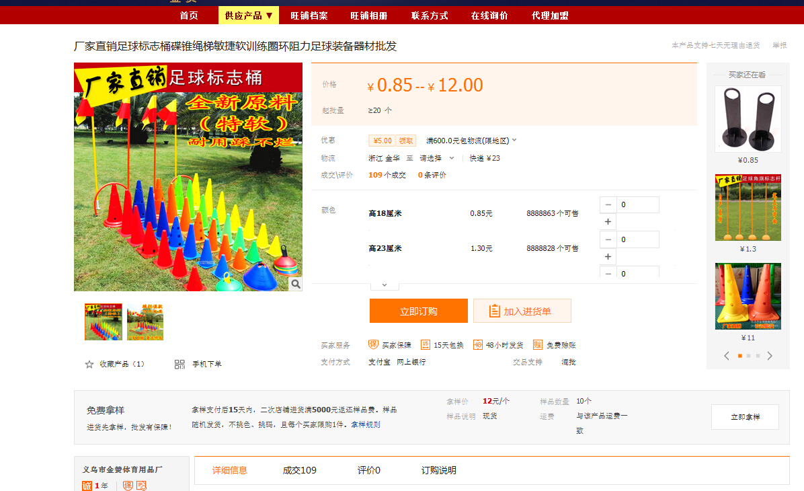Click the magnifier icon on the product image
The image size is (804, 491).
coord(295,284)
